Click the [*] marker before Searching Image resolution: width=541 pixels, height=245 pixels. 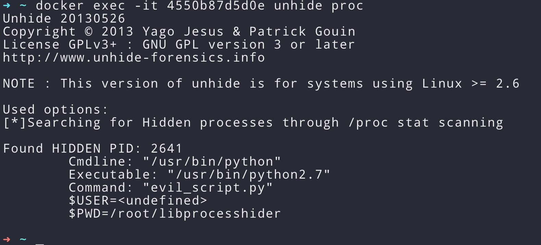click(15, 122)
